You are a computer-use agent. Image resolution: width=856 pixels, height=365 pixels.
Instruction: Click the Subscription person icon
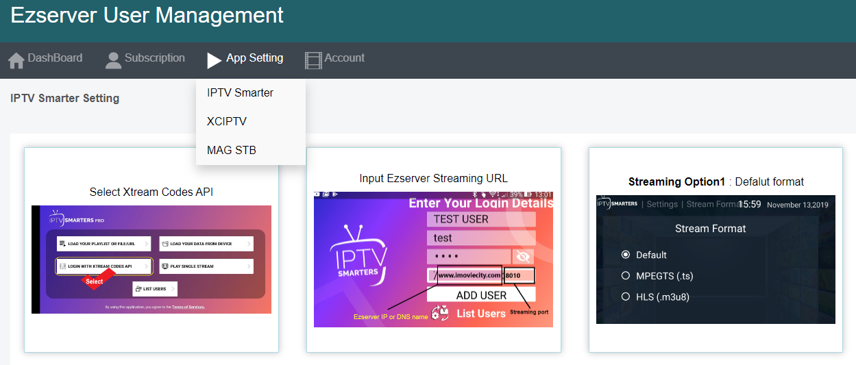pos(113,60)
